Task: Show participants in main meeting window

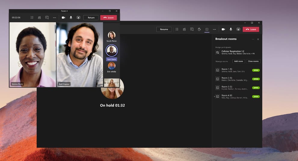Action: click(x=184, y=29)
